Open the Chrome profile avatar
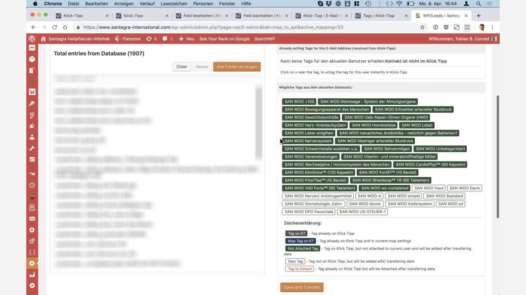Screen dimensions: 526x295 click(x=482, y=27)
